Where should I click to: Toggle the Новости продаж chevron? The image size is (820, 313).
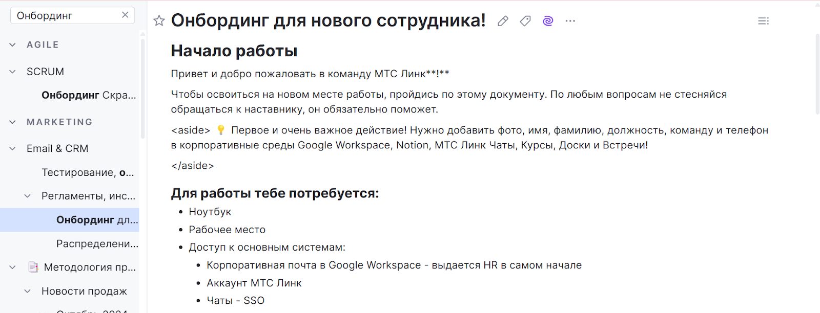tap(28, 291)
